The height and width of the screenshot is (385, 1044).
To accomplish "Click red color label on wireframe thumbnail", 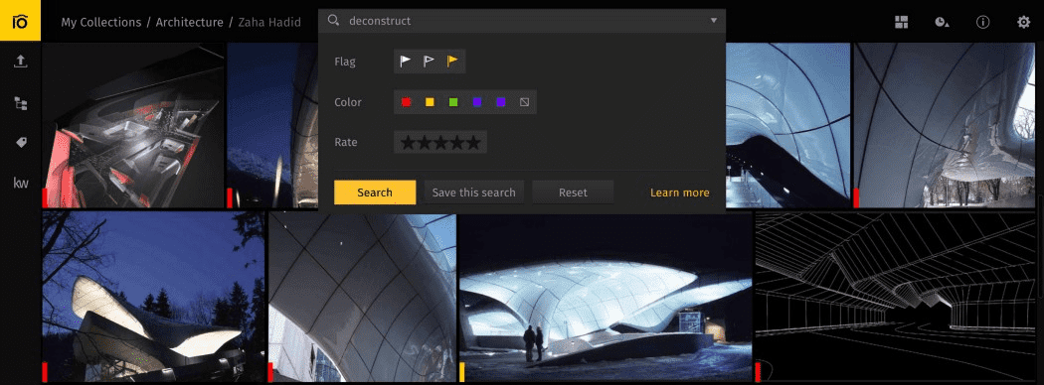I will 758,372.
